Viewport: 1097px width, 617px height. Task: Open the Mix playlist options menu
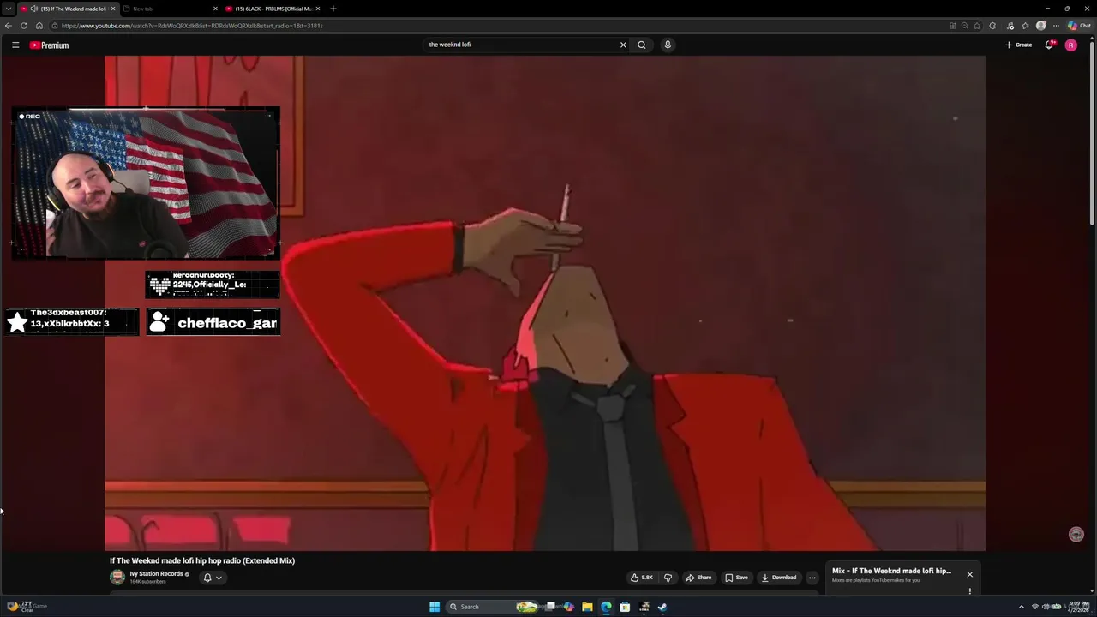pos(969,590)
